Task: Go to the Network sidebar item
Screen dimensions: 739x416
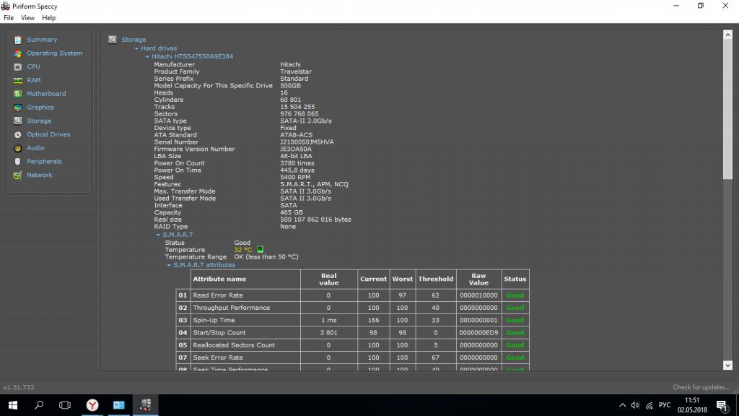Action: click(39, 175)
